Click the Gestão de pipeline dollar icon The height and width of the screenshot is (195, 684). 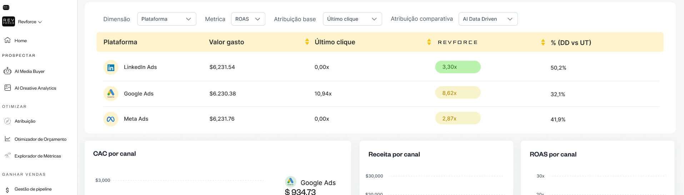point(8,190)
